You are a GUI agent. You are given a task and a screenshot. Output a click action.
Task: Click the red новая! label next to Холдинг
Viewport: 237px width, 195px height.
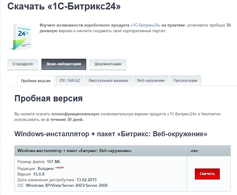[x=60, y=167]
